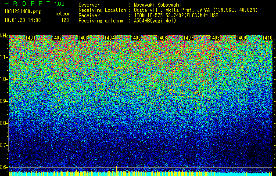Viewport: 276px width, 176px height.
Task: Click the 1.0 frequency axis label
Action: tap(4, 79)
